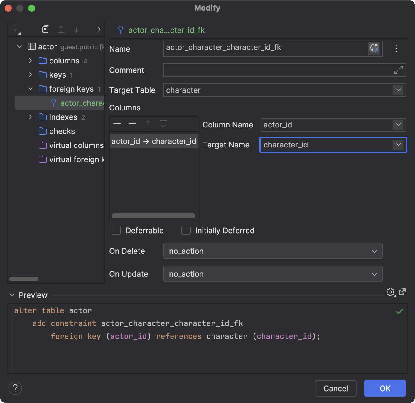
Task: Add a column mapping via plus icon
Action: click(117, 124)
